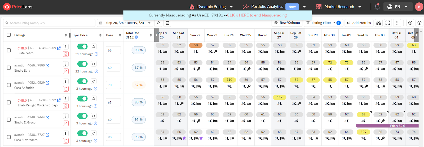
Task: Toggle sync price for Casa Atlántida
Action: tap(82, 81)
